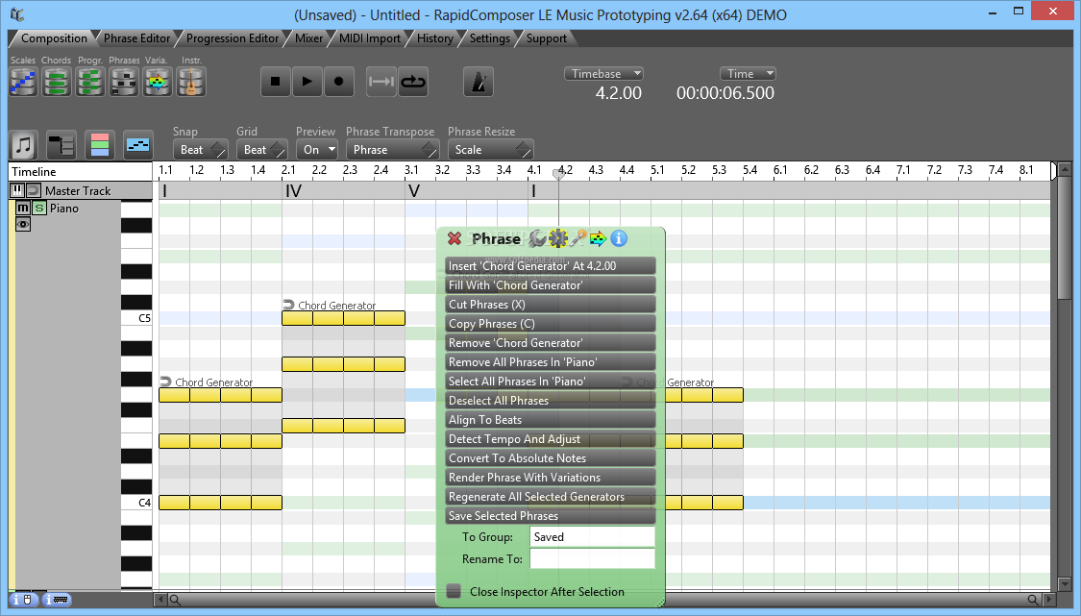
Task: Select the music note view mode
Action: 23,145
